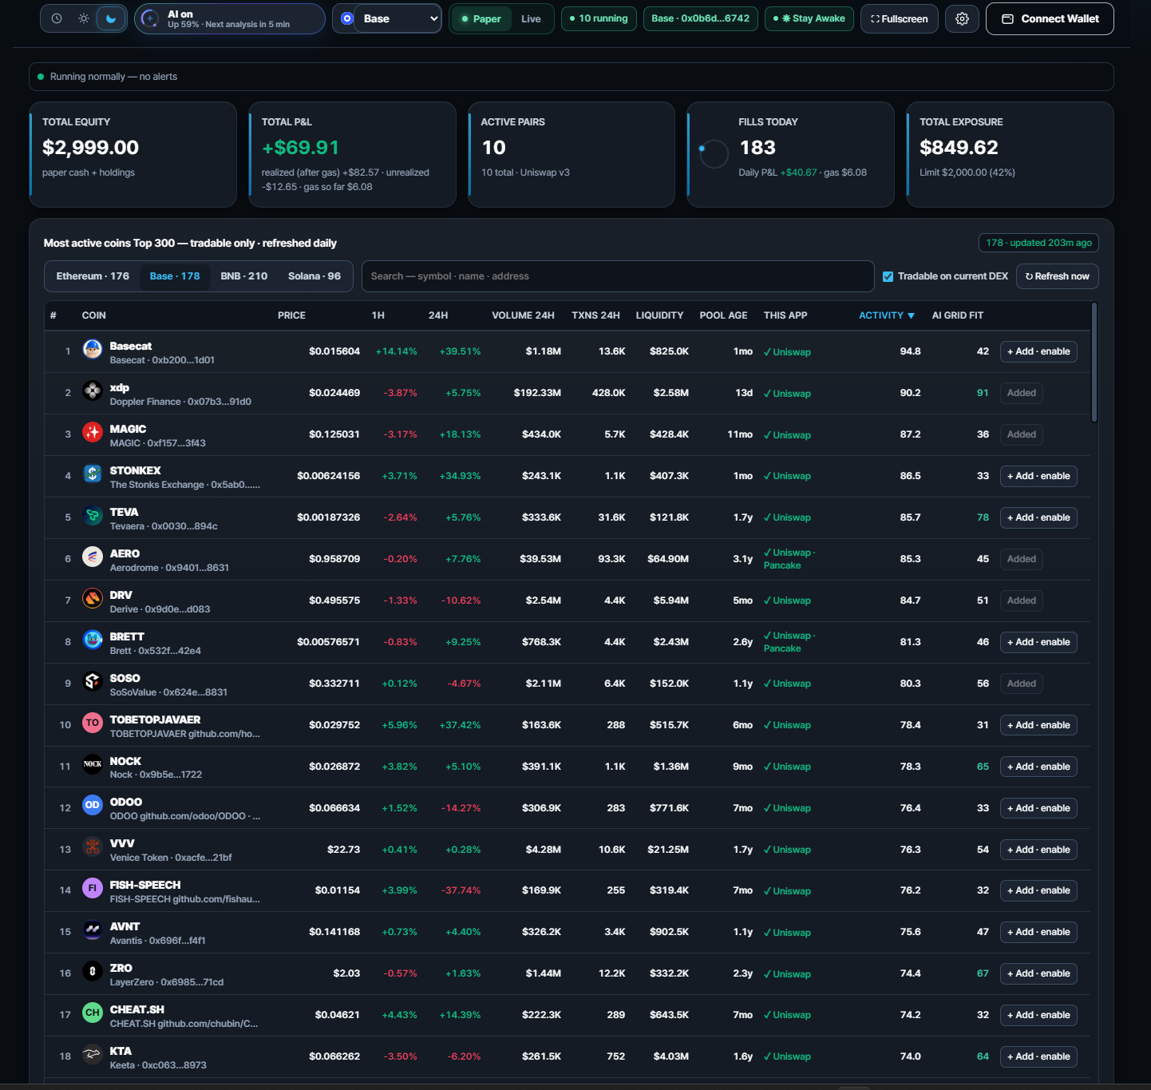Screen dimensions: 1151x1090
Task: Switch trading mode to Paper
Action: coord(481,18)
